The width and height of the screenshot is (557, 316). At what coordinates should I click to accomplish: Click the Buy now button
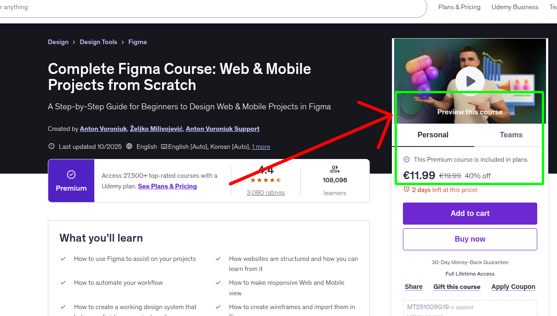(x=470, y=239)
